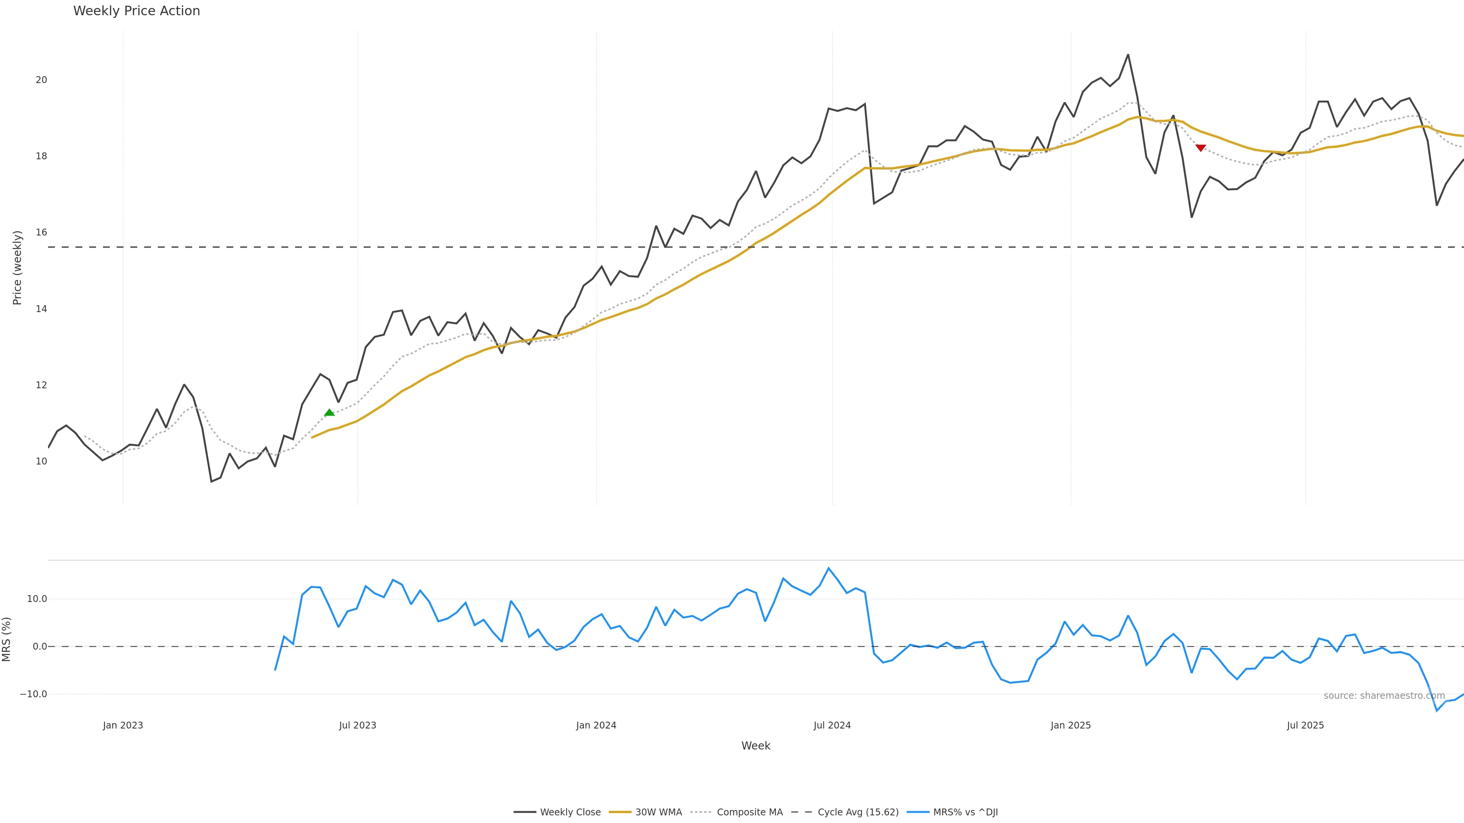Click the blue MRS% legend line swatch
The width and height of the screenshot is (1464, 823).
click(918, 812)
